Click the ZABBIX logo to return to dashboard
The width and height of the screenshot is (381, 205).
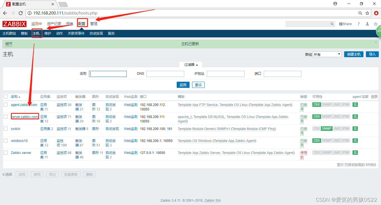14,24
